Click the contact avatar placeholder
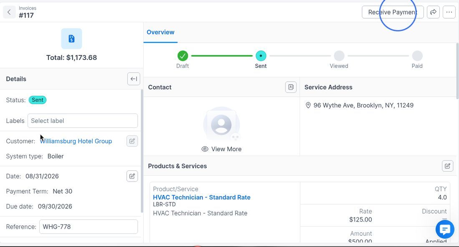This screenshot has height=247, width=459. pos(221,125)
